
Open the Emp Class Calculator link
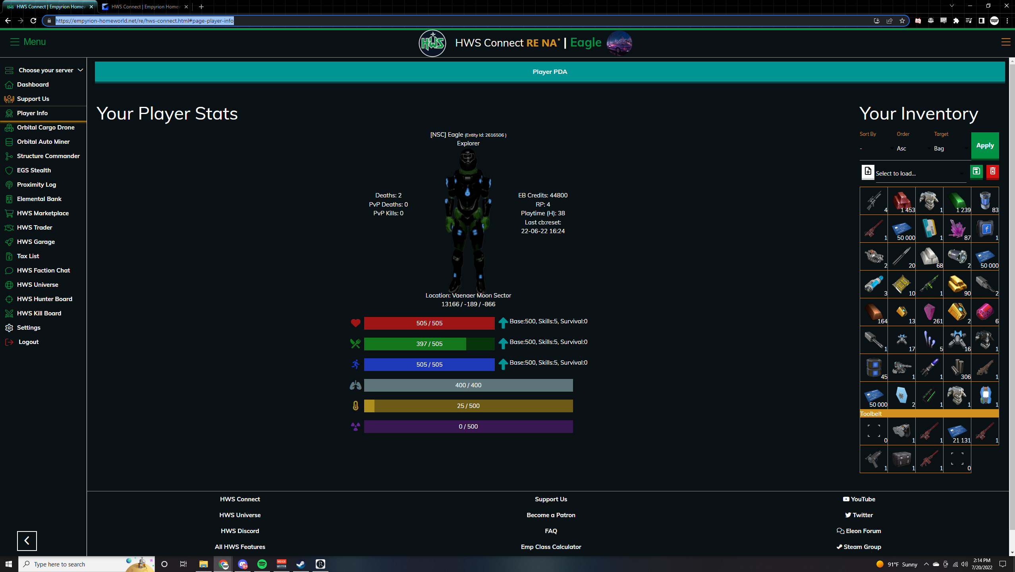(551, 547)
